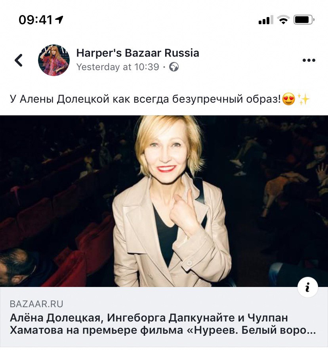This screenshot has width=328, height=350.
Task: Tap the cellular signal bars icon
Action: point(266,20)
